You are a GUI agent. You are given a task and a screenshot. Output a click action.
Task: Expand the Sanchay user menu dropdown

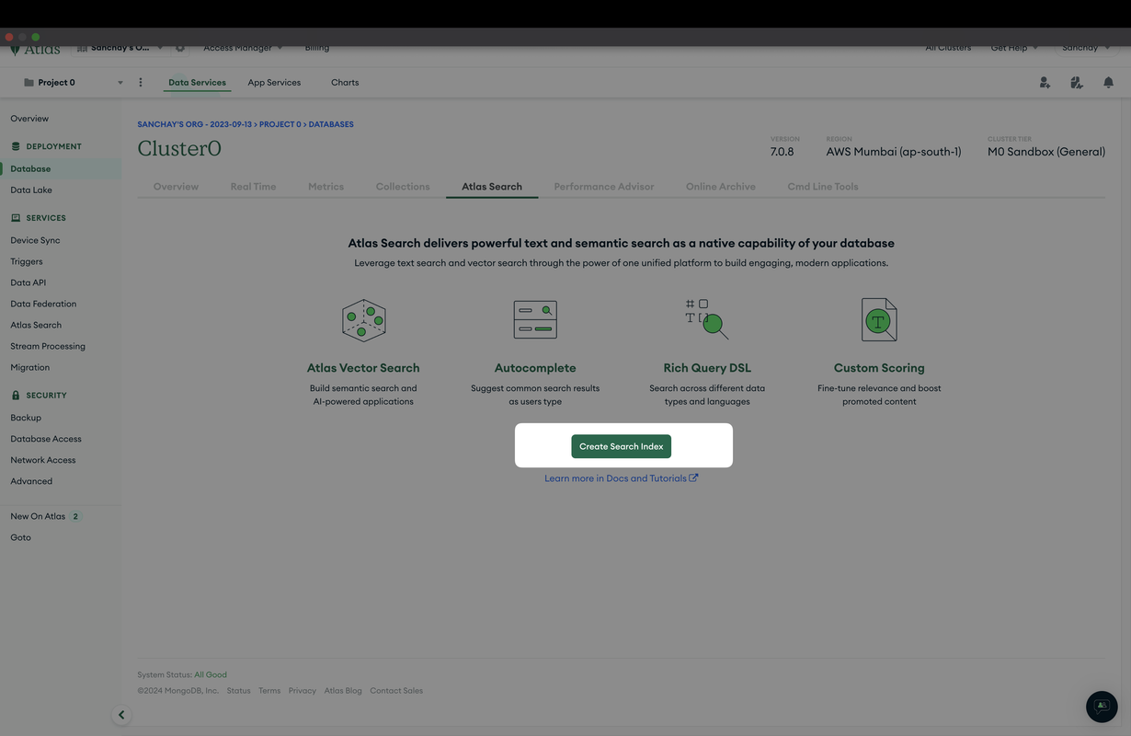[1086, 48]
